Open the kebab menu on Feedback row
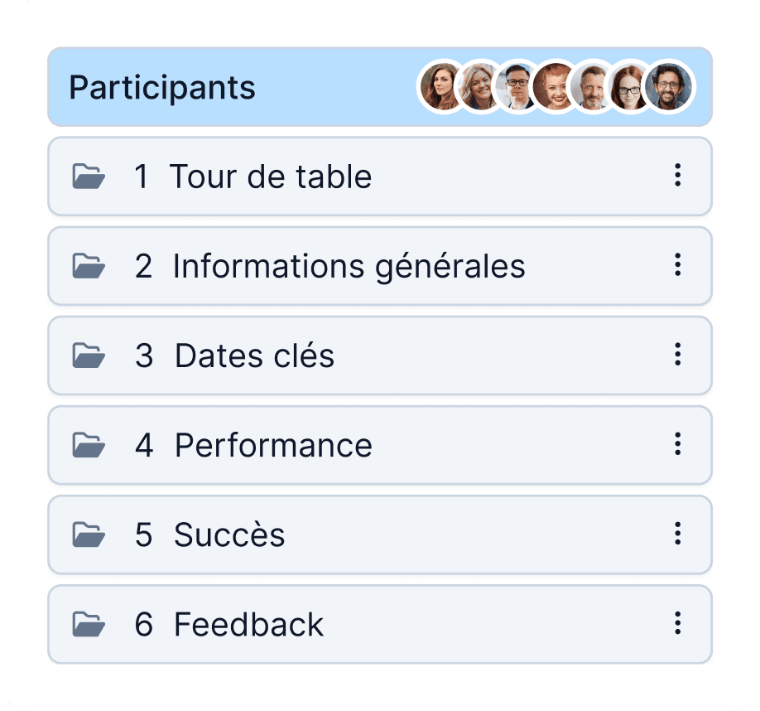This screenshot has width=760, height=711. pyautogui.click(x=677, y=623)
